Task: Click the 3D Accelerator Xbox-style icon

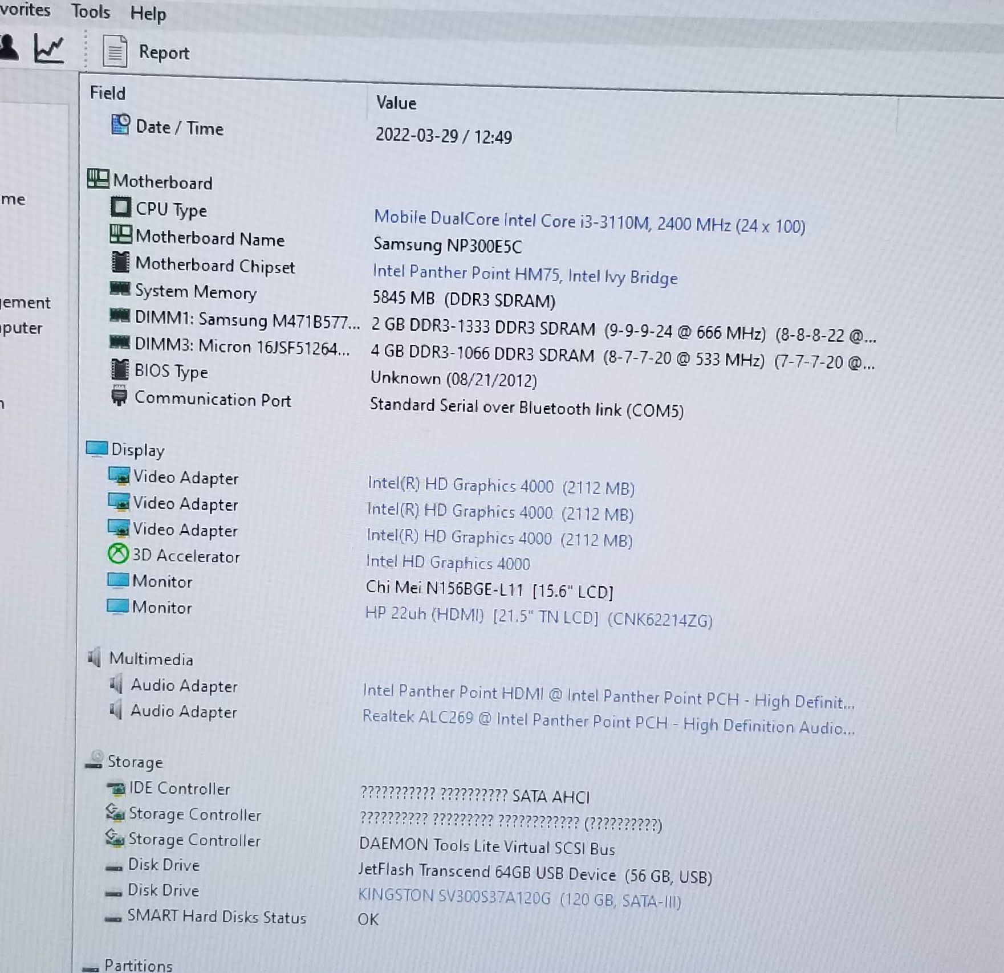Action: 118,553
